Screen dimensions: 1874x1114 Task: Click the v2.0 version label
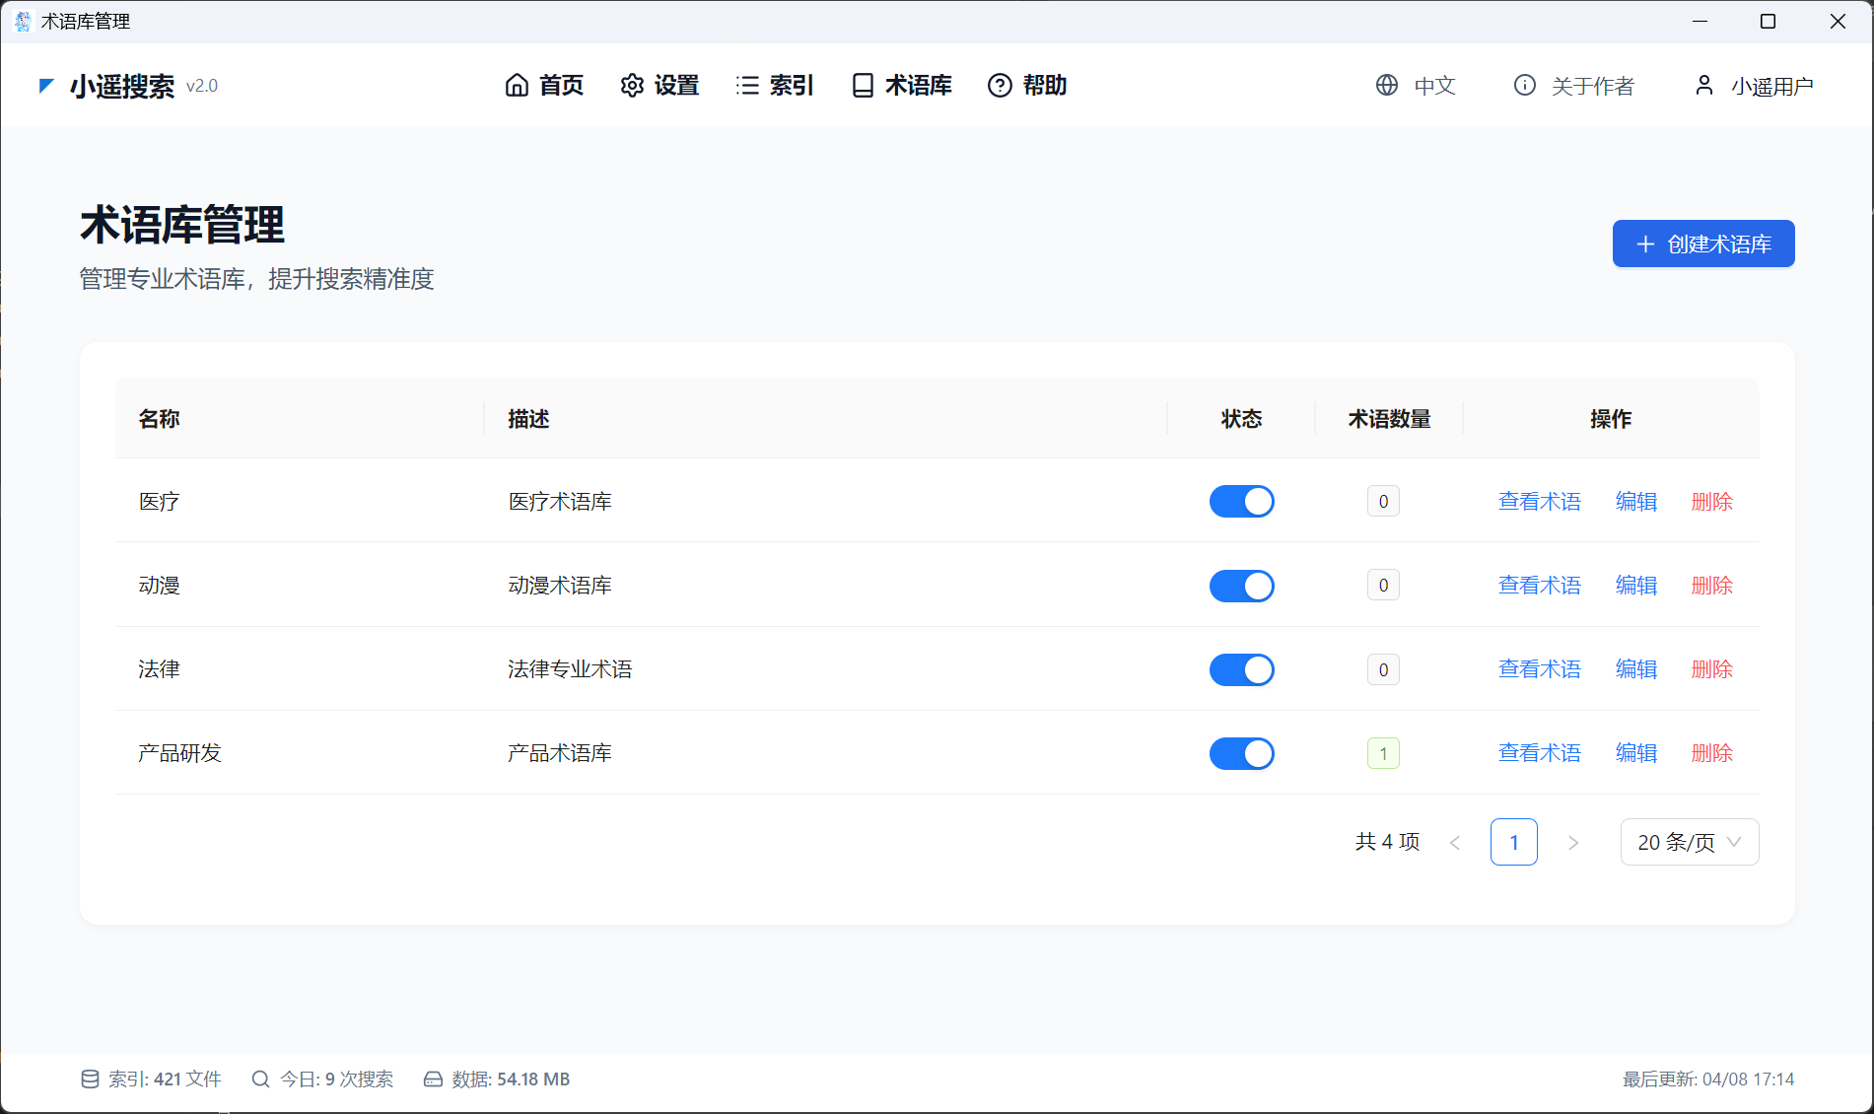point(202,87)
